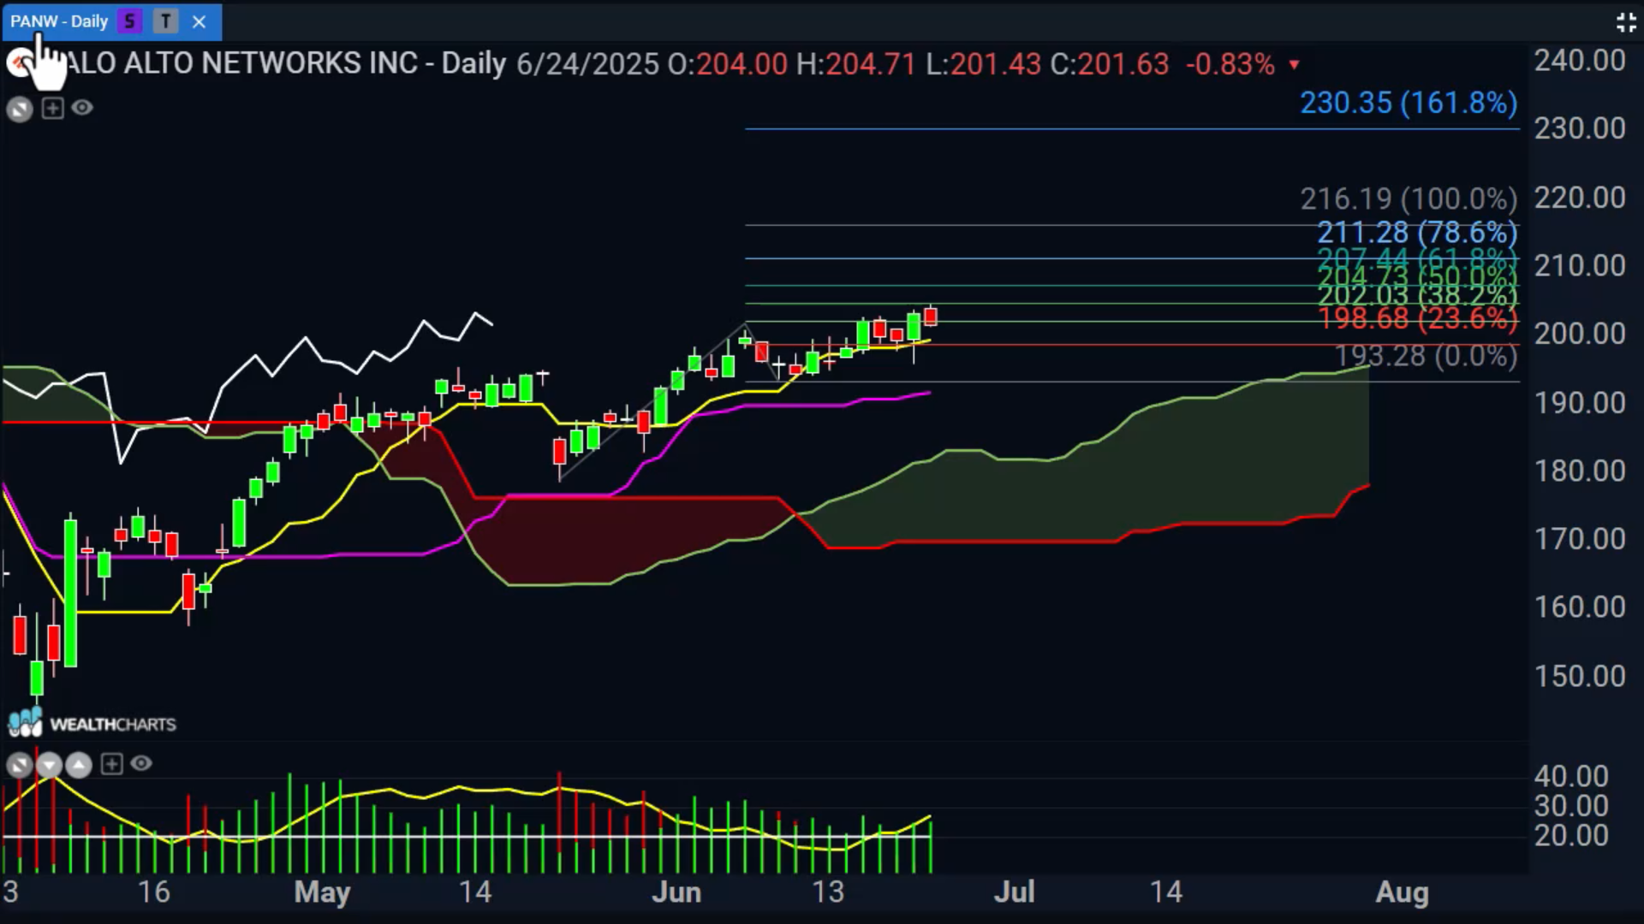Open the red down-triangle menu after -0.83%

pyautogui.click(x=1295, y=65)
